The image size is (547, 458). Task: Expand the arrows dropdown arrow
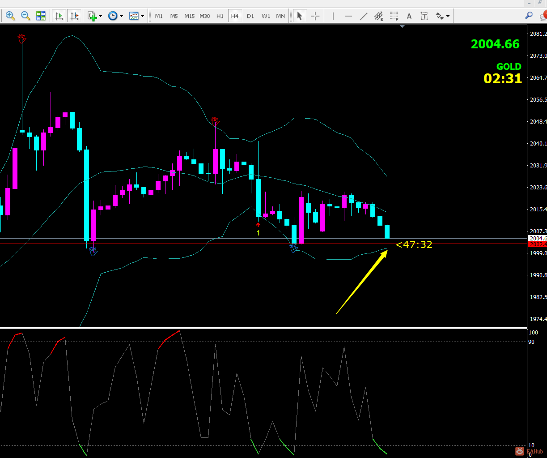(x=448, y=16)
